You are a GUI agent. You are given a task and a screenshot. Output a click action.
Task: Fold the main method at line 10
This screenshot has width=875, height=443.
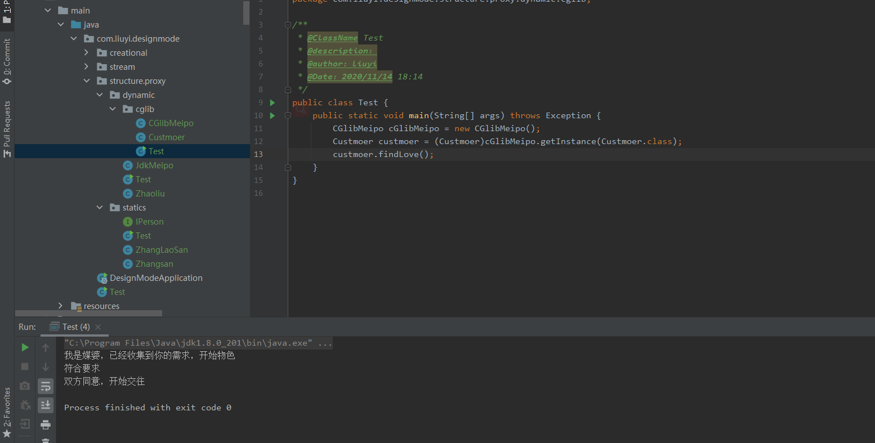288,115
